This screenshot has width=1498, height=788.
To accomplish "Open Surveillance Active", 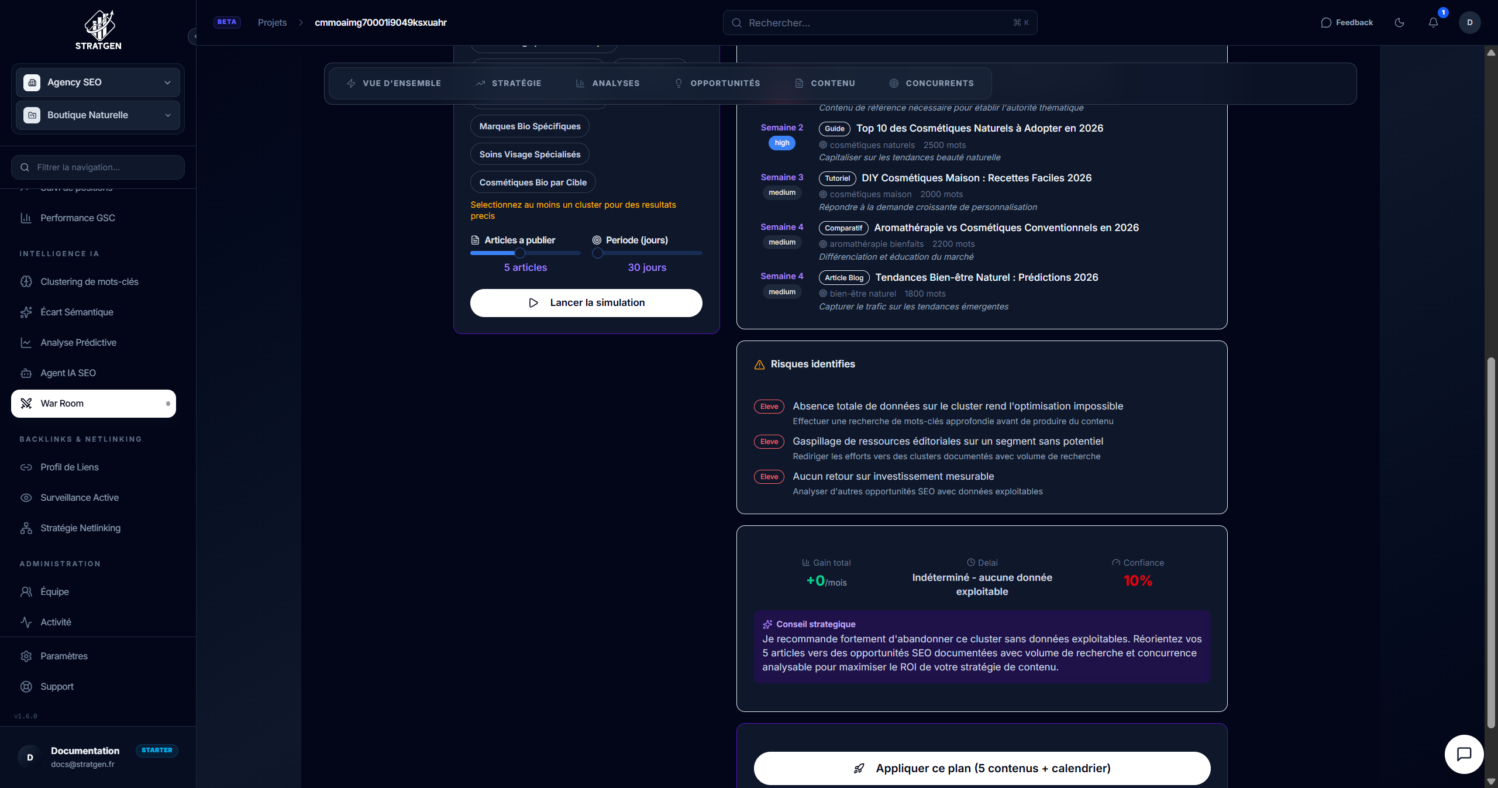I will [79, 497].
